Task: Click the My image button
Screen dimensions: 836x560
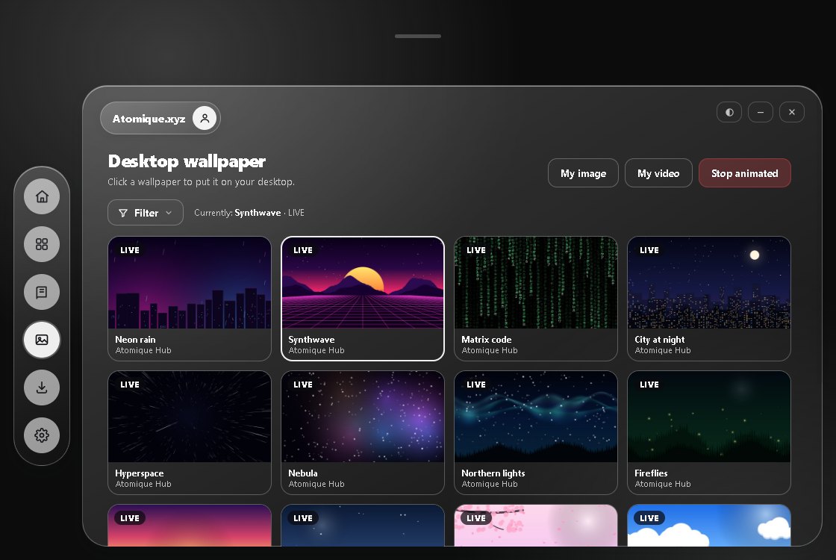Action: point(583,173)
